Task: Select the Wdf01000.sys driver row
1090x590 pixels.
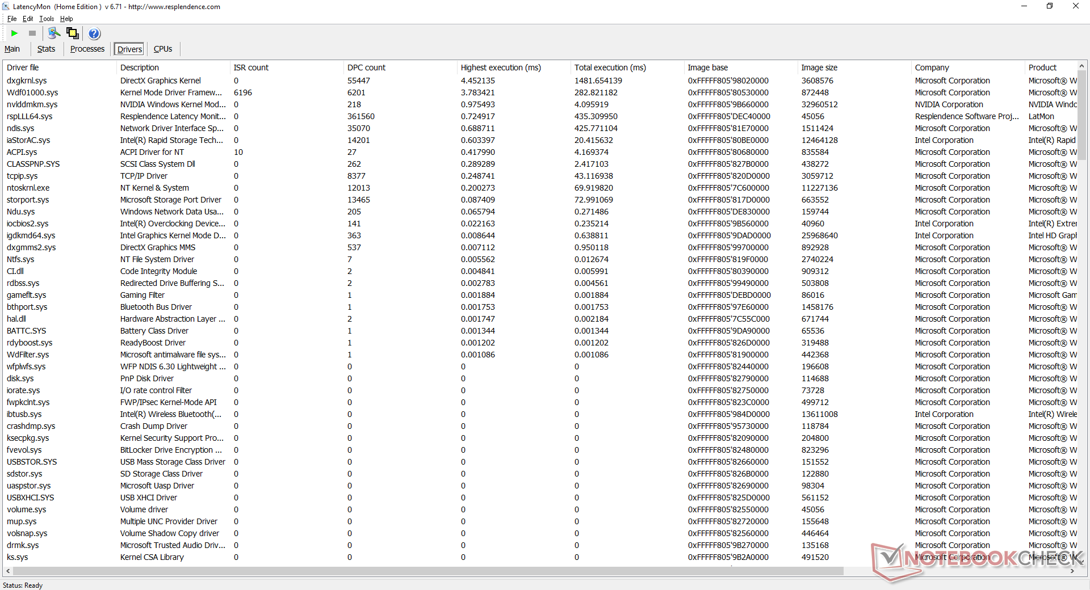Action: tap(540, 92)
